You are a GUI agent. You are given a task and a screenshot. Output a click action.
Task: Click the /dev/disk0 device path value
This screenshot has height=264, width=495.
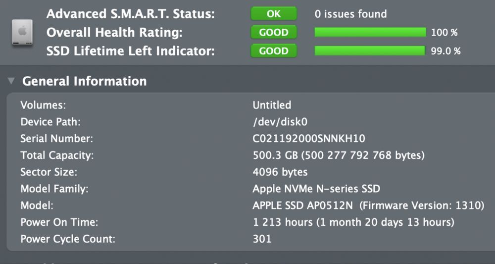[283, 122]
